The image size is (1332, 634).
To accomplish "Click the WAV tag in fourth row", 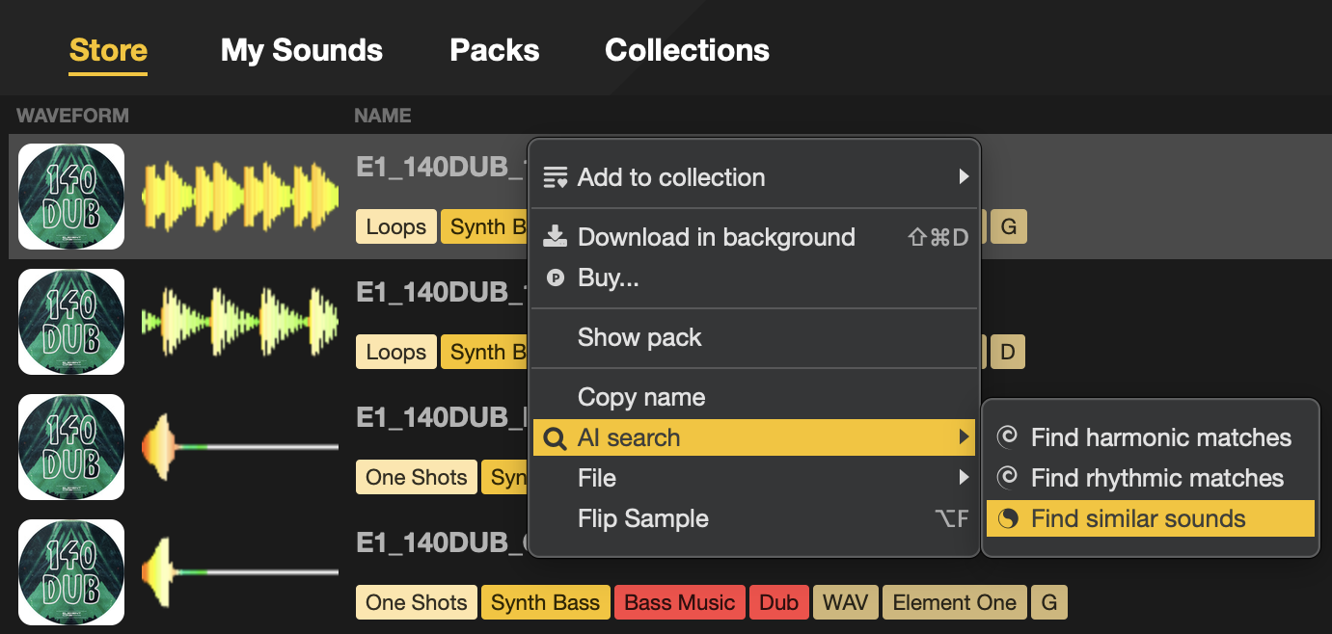I will point(846,603).
